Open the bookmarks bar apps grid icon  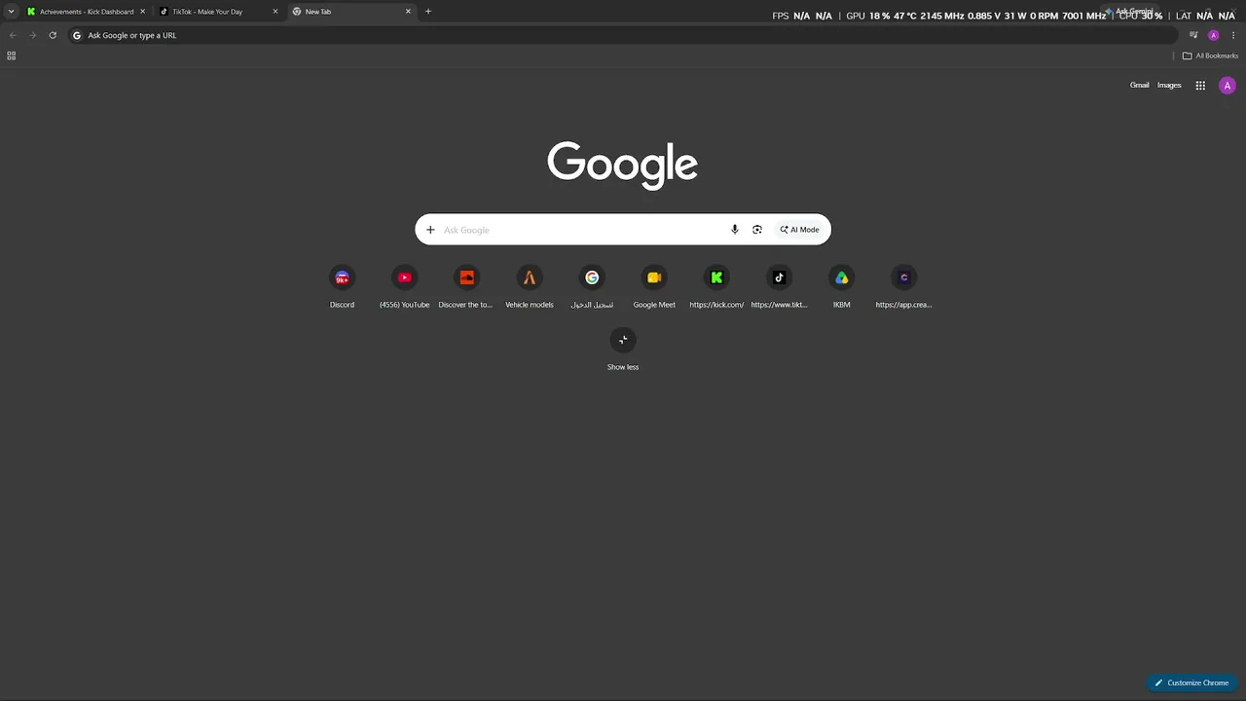[12, 55]
